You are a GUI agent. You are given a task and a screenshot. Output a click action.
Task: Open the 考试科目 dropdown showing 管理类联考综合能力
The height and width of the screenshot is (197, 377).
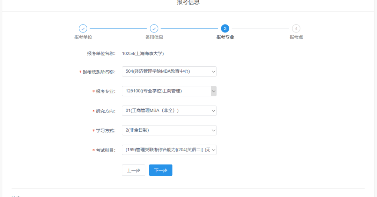pyautogui.click(x=169, y=150)
